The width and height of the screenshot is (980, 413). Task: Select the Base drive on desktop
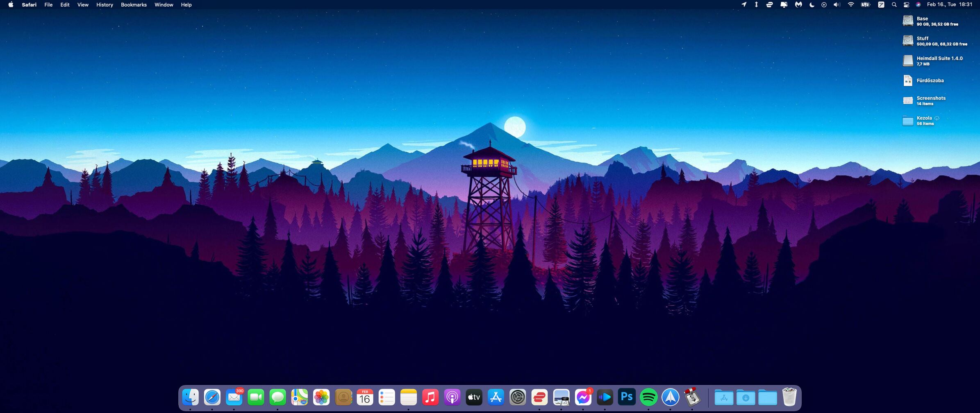click(x=930, y=21)
